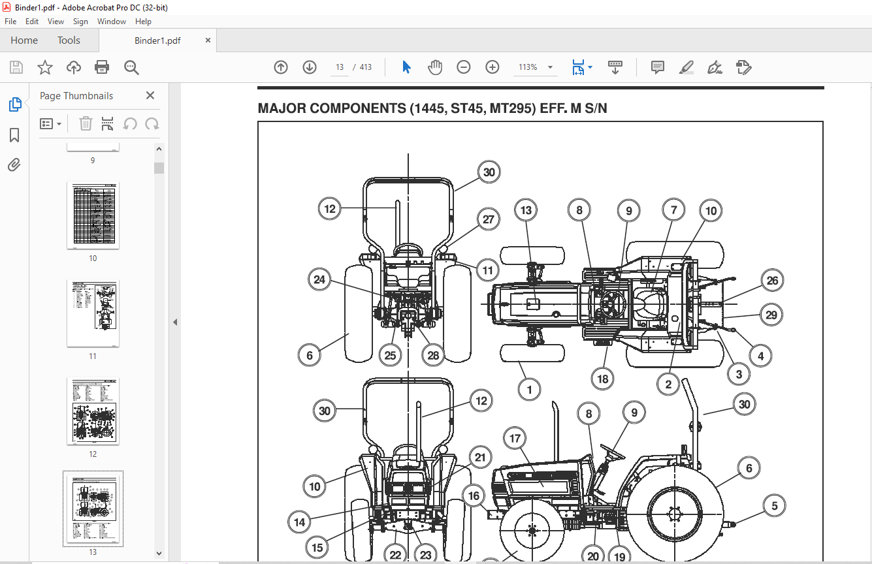Switch to the Tools tab
Screen dimensions: 872x564
pos(69,40)
